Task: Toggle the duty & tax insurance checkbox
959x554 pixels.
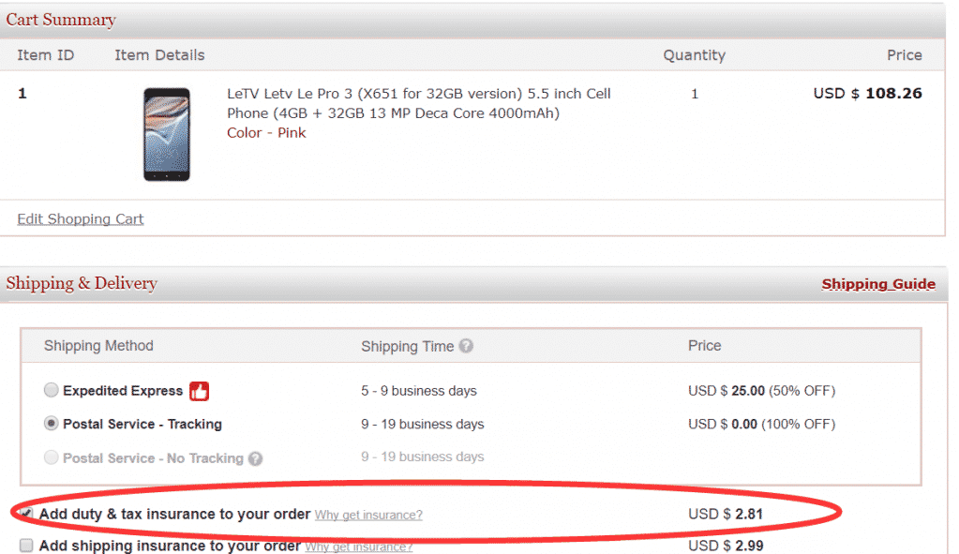Action: click(26, 514)
